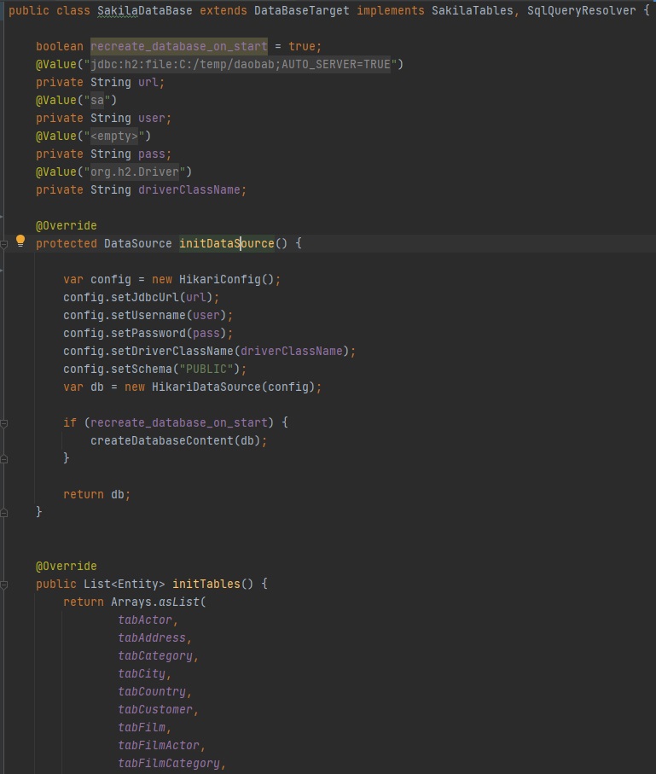Click the setDriverClassName method call
Screen dimensions: 656x774
click(172, 351)
